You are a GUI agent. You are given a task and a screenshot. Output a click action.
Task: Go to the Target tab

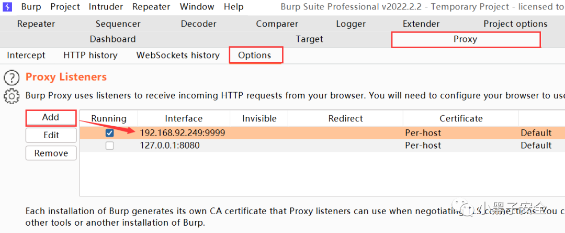tap(309, 39)
